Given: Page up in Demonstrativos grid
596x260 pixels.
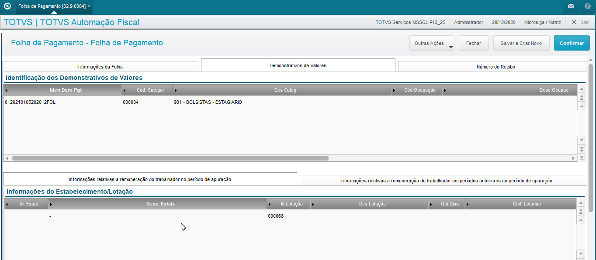Looking at the screenshot, I should coord(581,98).
